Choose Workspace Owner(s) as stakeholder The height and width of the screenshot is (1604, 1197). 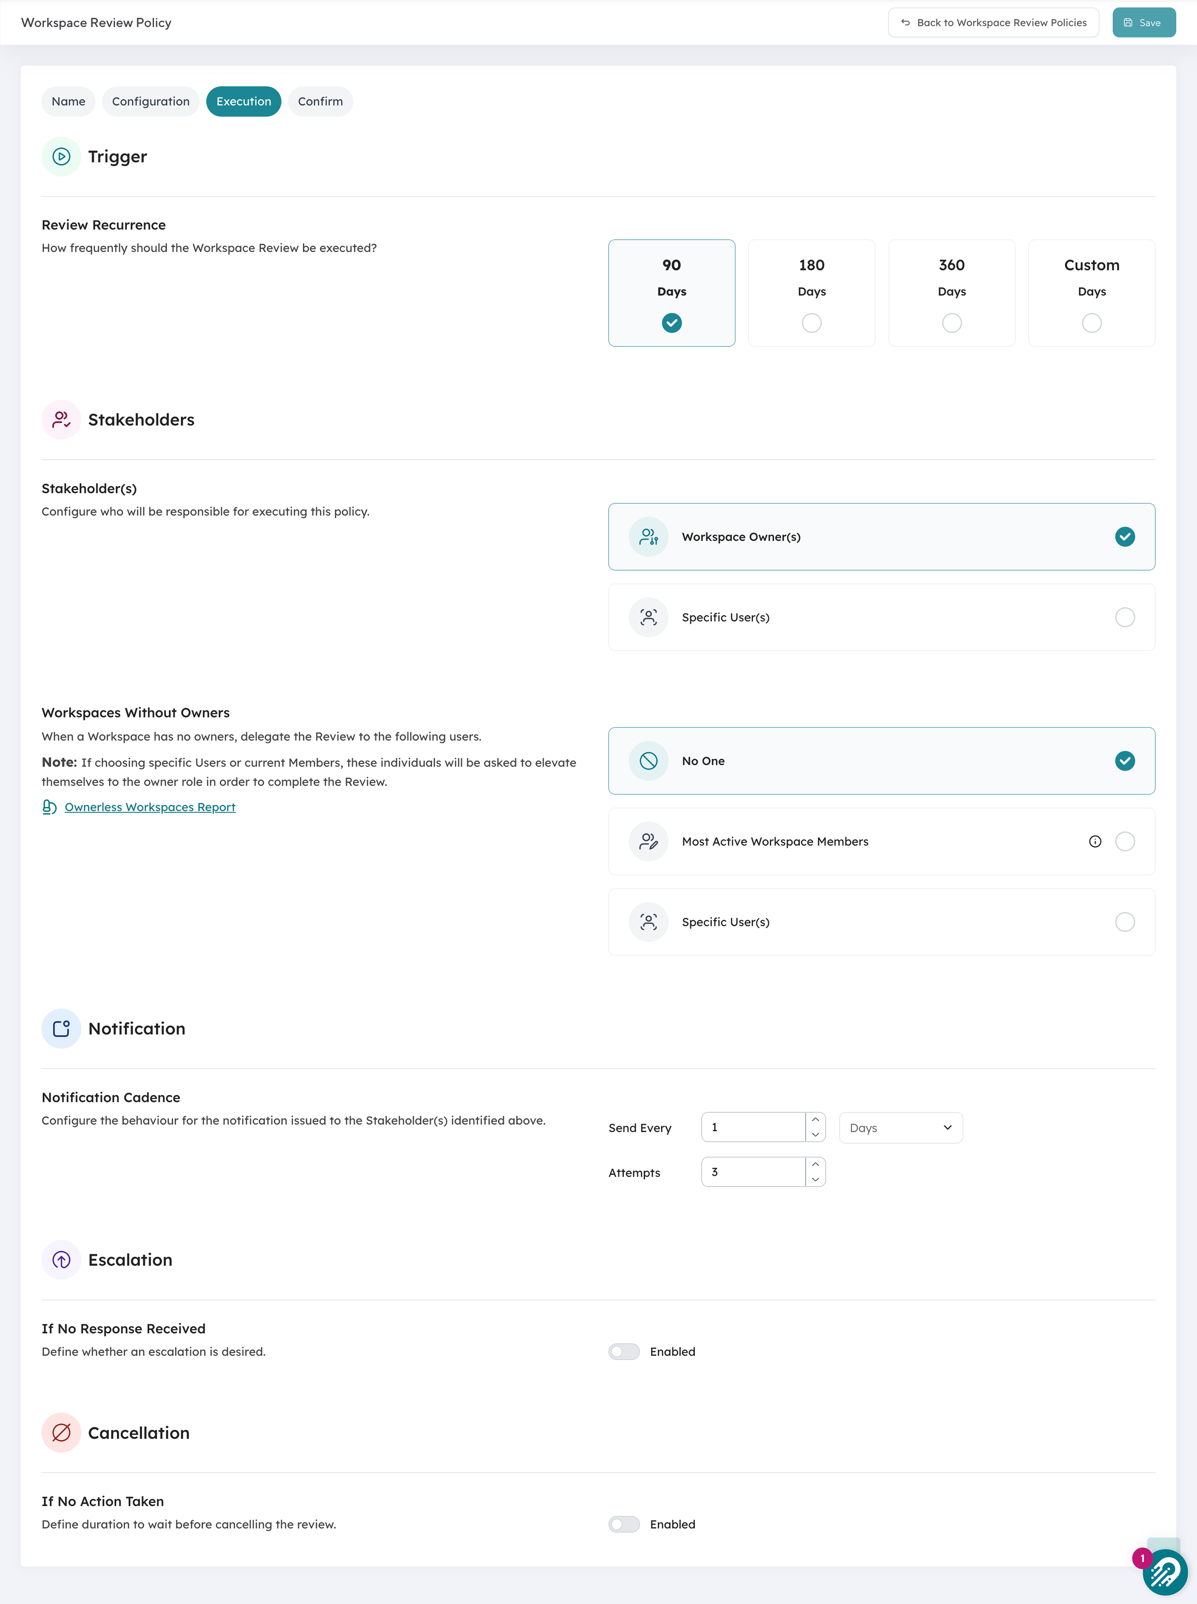(882, 537)
